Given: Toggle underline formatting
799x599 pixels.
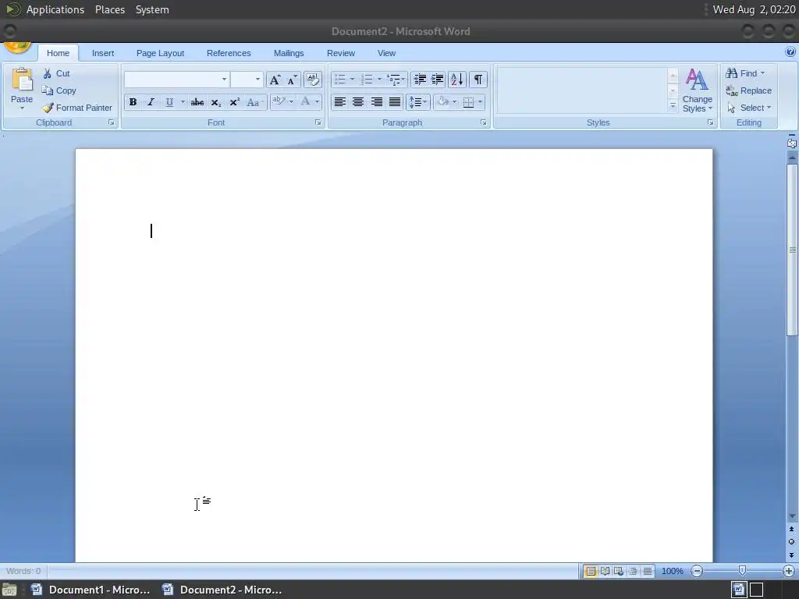Looking at the screenshot, I should [169, 102].
